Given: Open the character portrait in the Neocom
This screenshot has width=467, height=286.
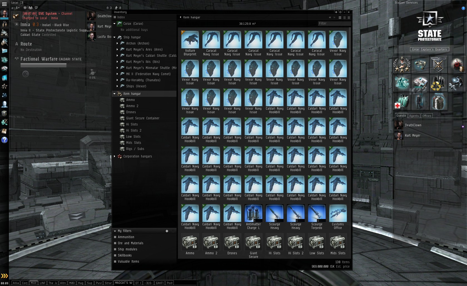Looking at the screenshot, I should [4, 13].
